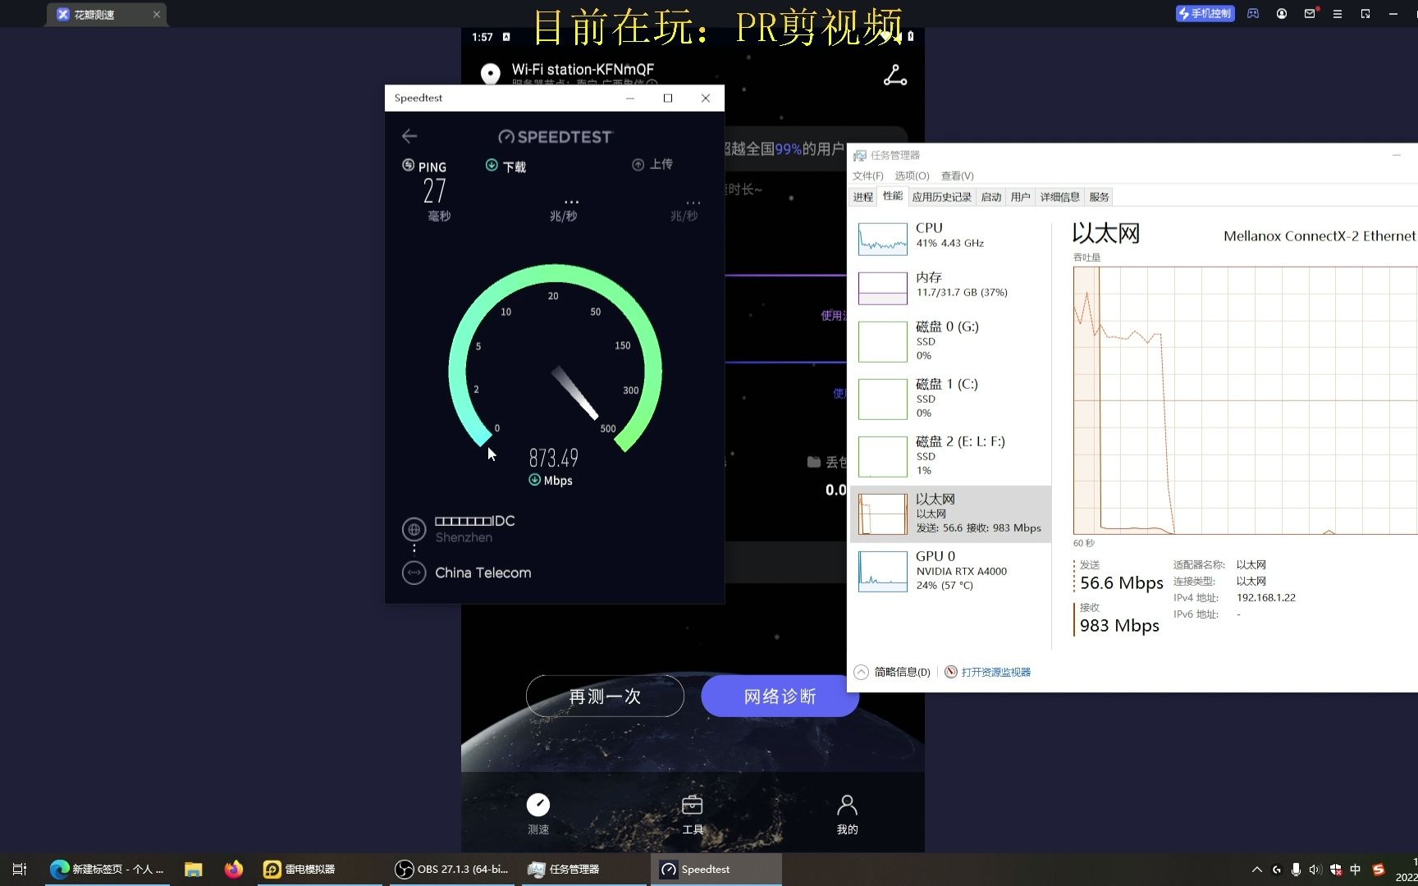Open Windows Task View in the taskbar

tap(20, 869)
